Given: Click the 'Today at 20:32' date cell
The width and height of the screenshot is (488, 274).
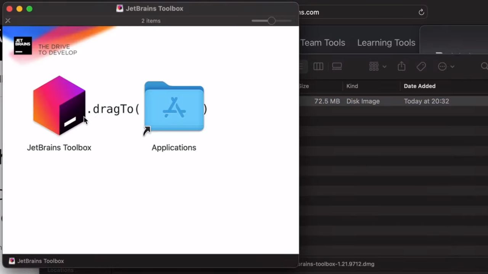Looking at the screenshot, I should pos(426,101).
